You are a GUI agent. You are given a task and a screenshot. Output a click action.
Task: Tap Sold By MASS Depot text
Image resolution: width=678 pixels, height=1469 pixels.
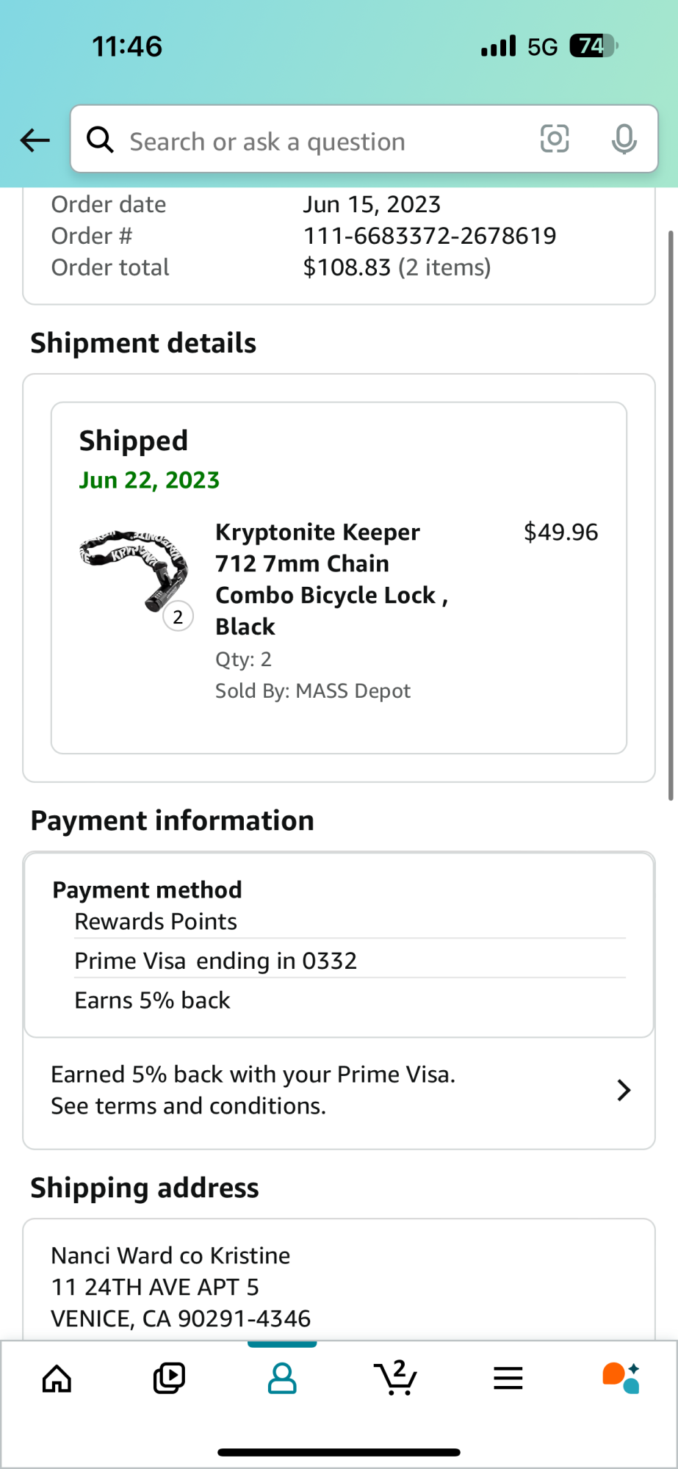point(313,690)
